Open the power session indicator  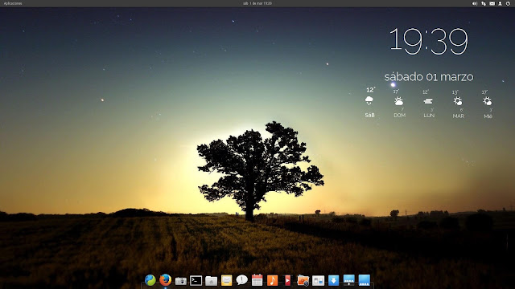(508, 3)
